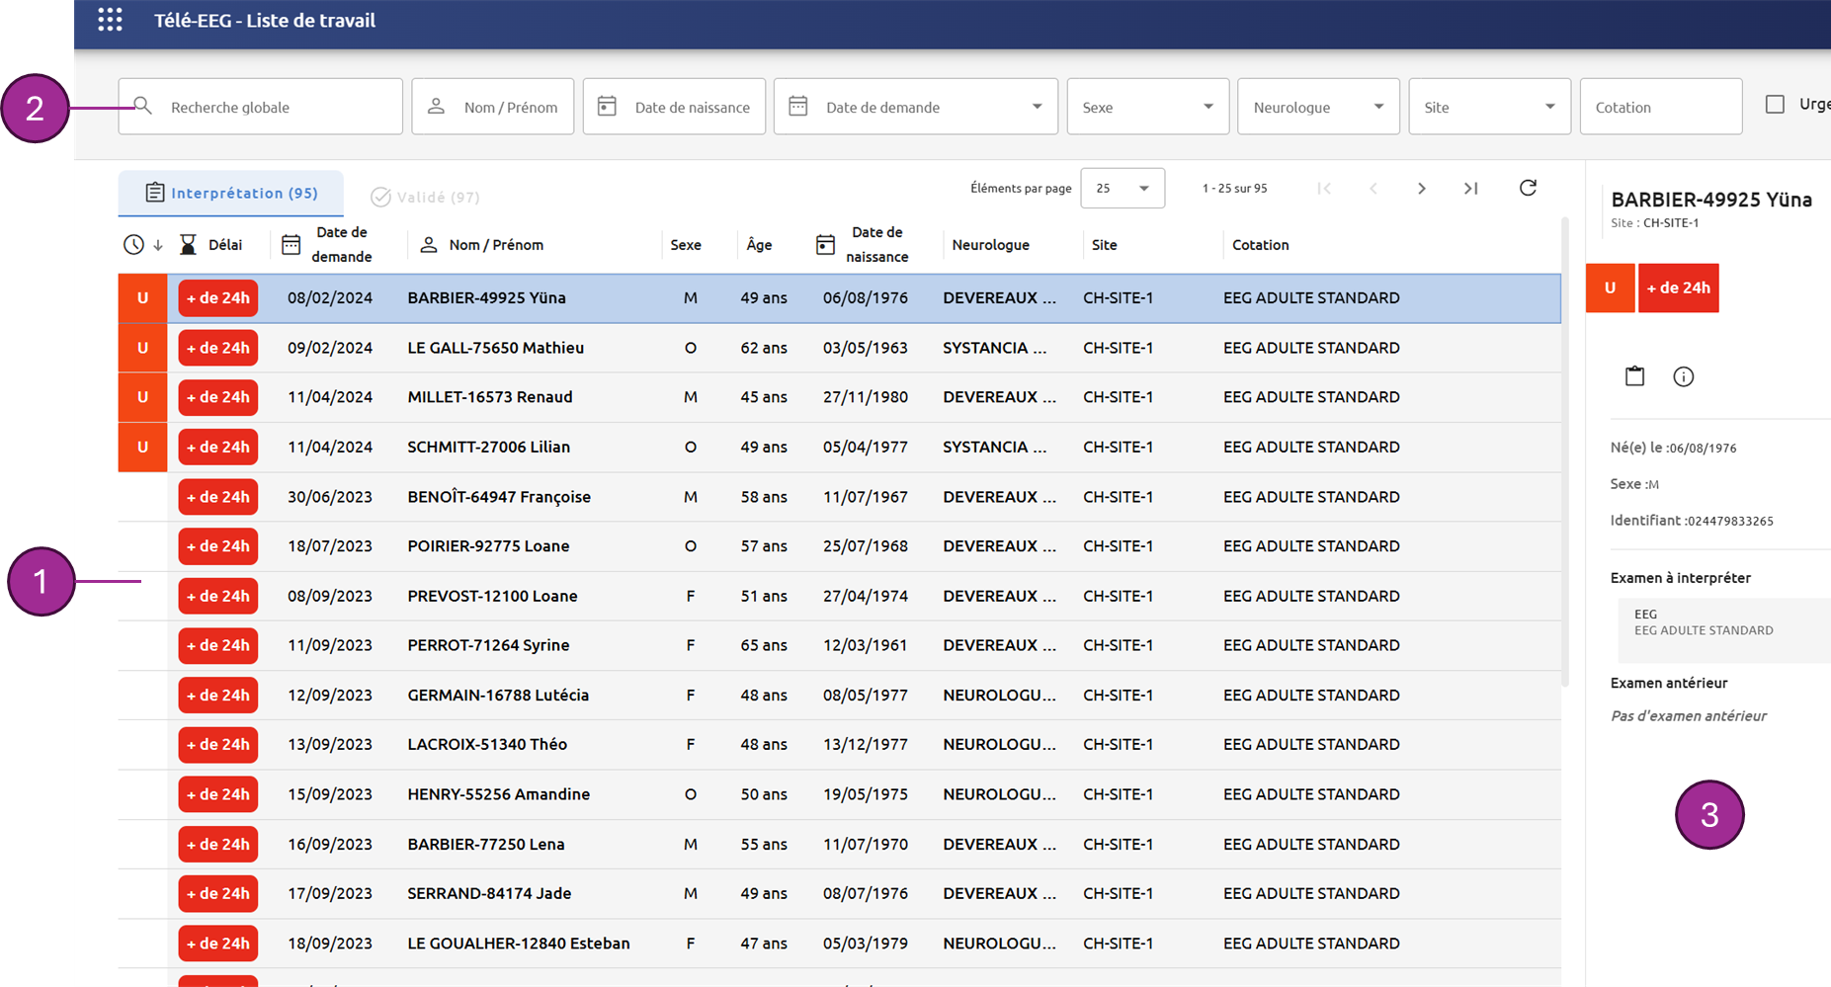Viewport: 1831px width, 987px height.
Task: Open the Sexe filter dropdown
Action: coord(1148,107)
